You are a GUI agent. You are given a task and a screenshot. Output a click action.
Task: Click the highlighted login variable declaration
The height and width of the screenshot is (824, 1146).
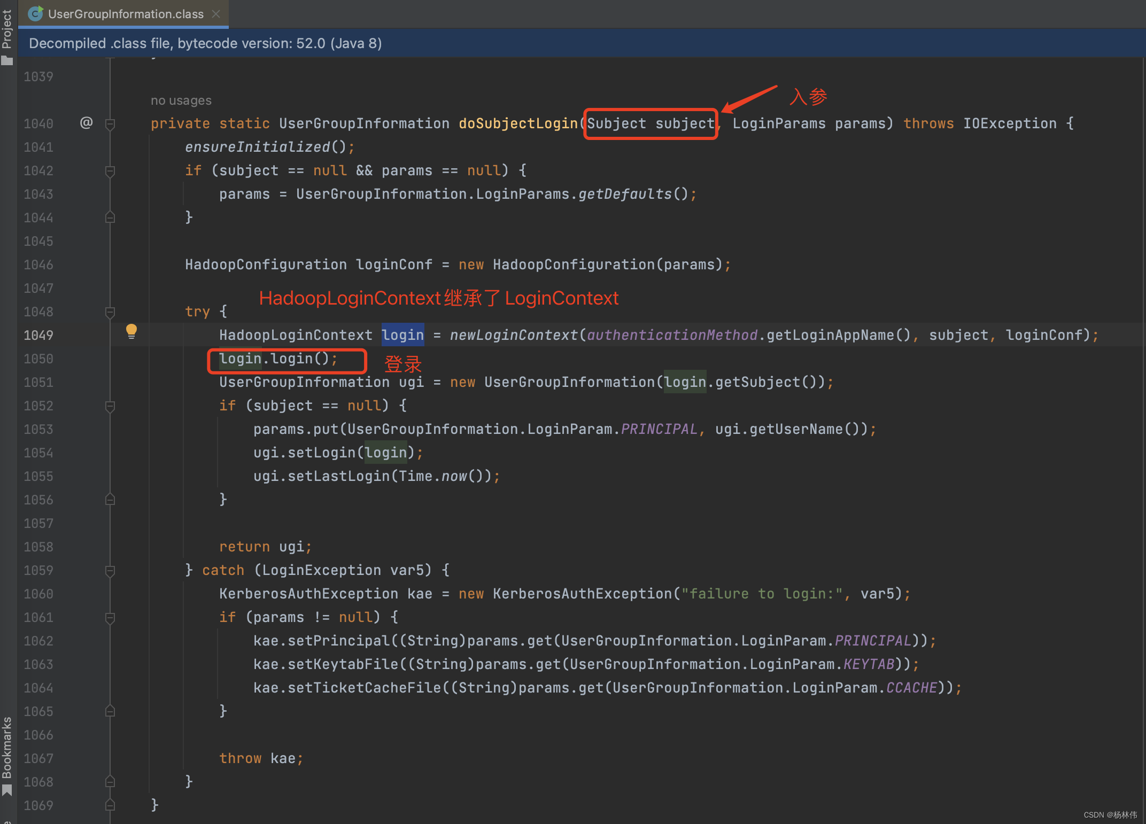(402, 335)
